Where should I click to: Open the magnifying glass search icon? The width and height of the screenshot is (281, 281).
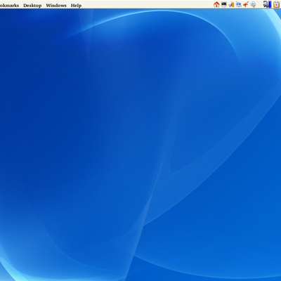253,4
